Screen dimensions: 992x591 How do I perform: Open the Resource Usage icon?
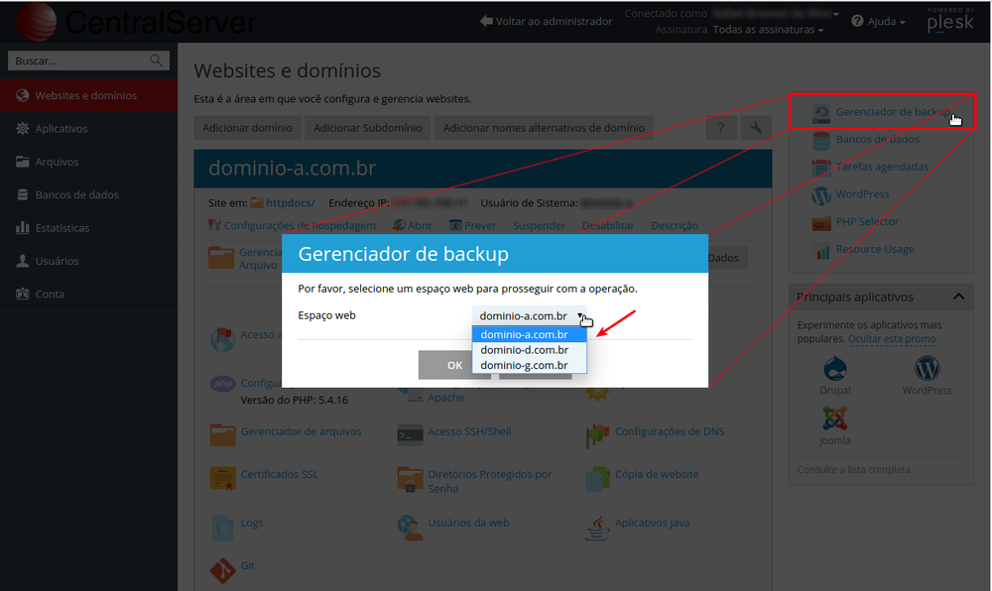point(821,250)
